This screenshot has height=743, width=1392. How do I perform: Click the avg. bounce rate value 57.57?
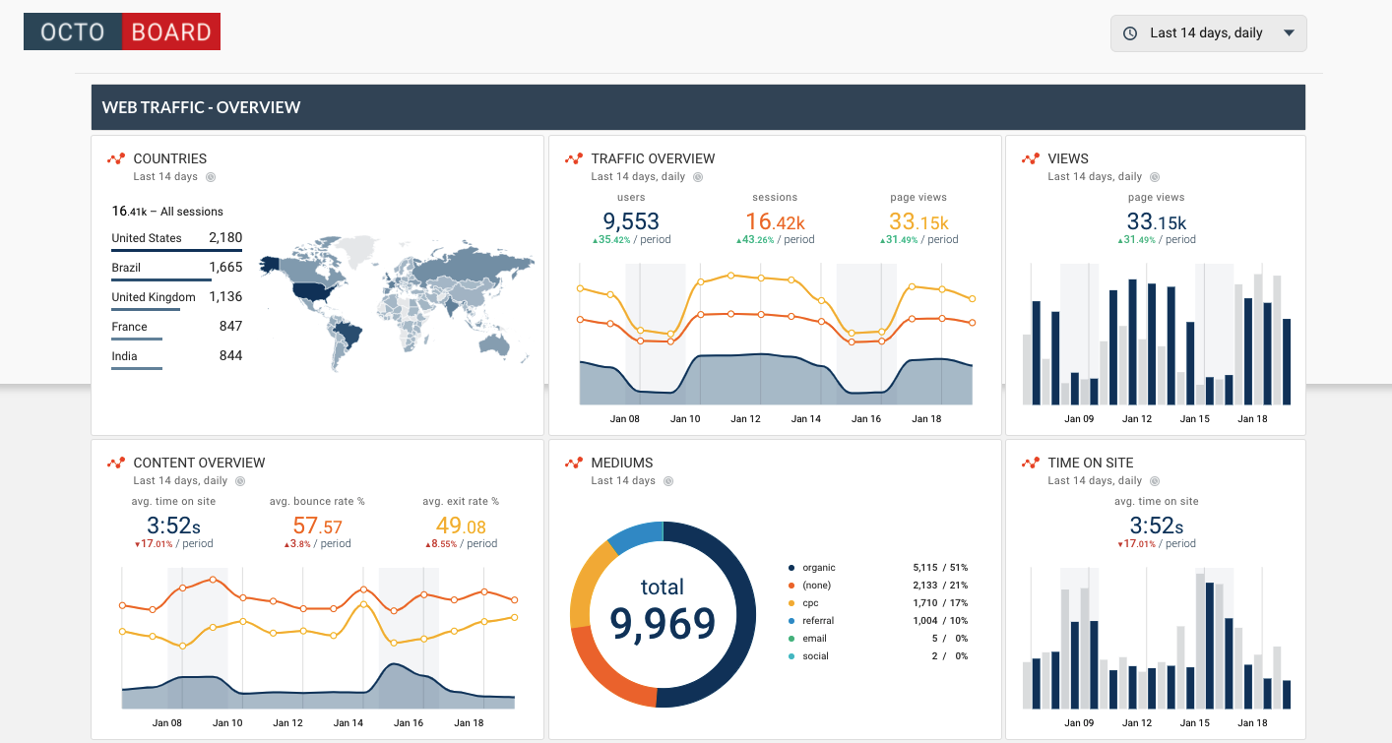[317, 526]
